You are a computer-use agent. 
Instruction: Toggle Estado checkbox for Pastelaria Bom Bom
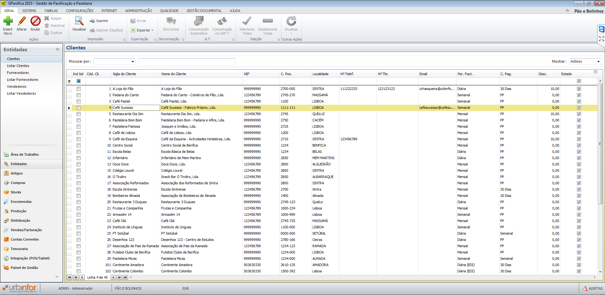(x=579, y=120)
